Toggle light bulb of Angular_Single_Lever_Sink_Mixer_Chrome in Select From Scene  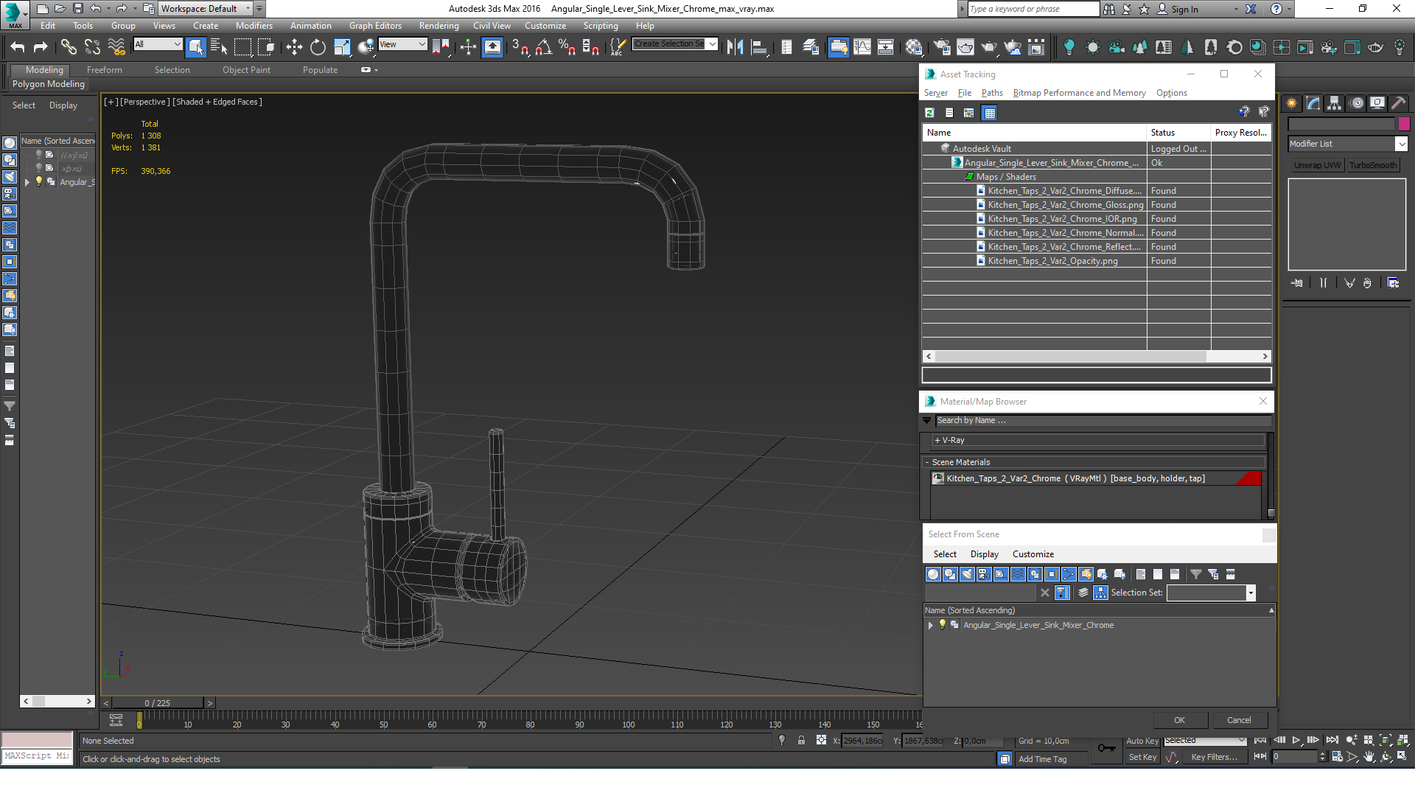tap(942, 625)
